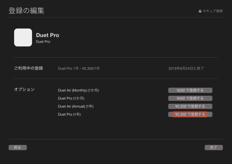232x164 pixels.
Task: Click the ご利用中の登録 section label
Action: (28, 68)
